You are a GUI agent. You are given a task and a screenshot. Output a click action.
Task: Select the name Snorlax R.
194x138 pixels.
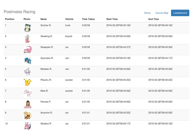tap(46, 25)
